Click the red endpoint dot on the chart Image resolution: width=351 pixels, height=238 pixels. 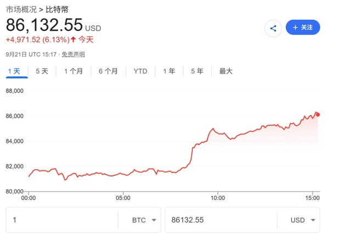pos(318,115)
